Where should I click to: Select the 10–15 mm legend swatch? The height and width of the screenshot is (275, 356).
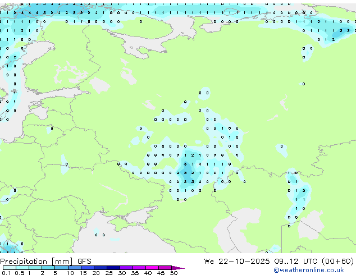click(x=75, y=268)
